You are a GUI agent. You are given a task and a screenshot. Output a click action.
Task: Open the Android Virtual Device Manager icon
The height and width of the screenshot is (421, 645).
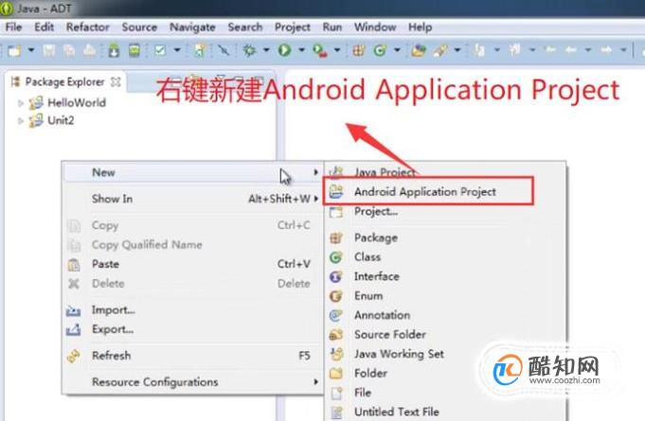point(134,50)
